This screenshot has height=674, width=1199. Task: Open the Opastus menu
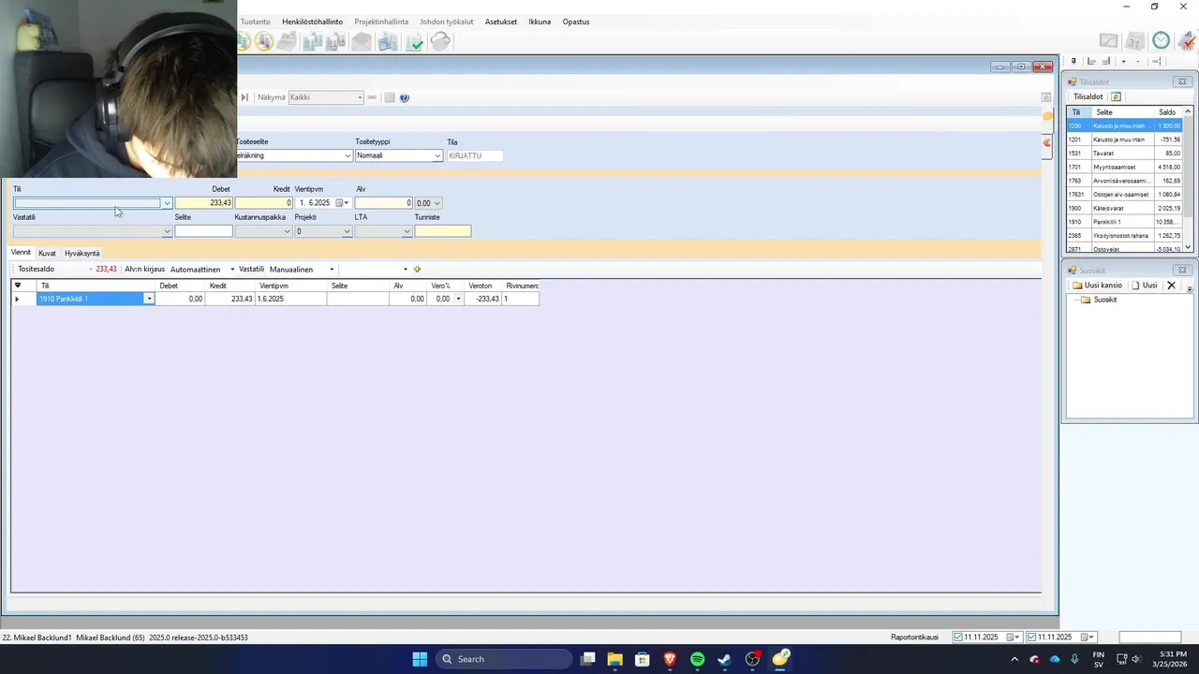[576, 22]
